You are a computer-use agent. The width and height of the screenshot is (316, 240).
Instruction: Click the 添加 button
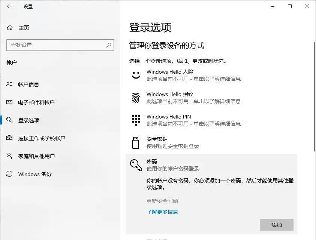(x=277, y=225)
